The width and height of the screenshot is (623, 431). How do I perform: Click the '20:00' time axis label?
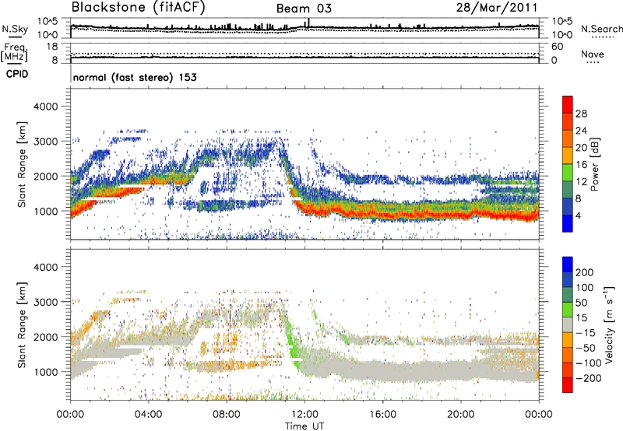[460, 415]
